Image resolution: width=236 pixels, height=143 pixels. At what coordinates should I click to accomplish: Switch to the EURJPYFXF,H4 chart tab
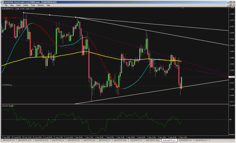tap(58, 141)
